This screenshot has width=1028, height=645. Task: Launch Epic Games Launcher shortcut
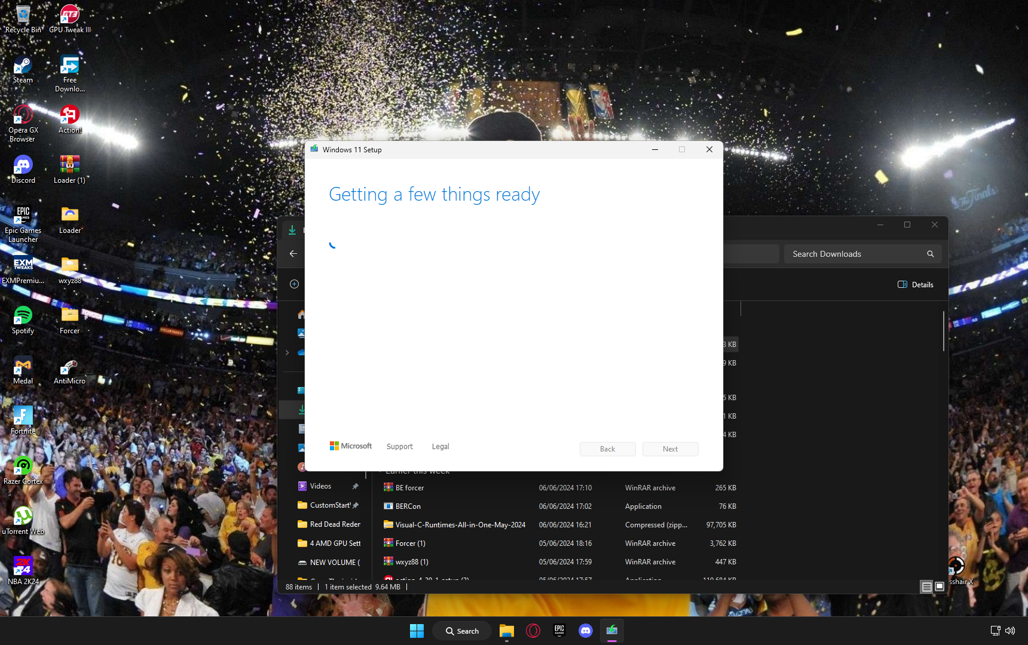coord(23,224)
